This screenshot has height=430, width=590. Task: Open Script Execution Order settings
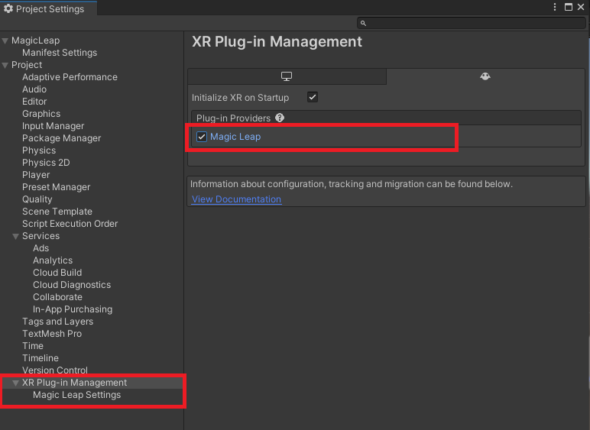coord(70,224)
